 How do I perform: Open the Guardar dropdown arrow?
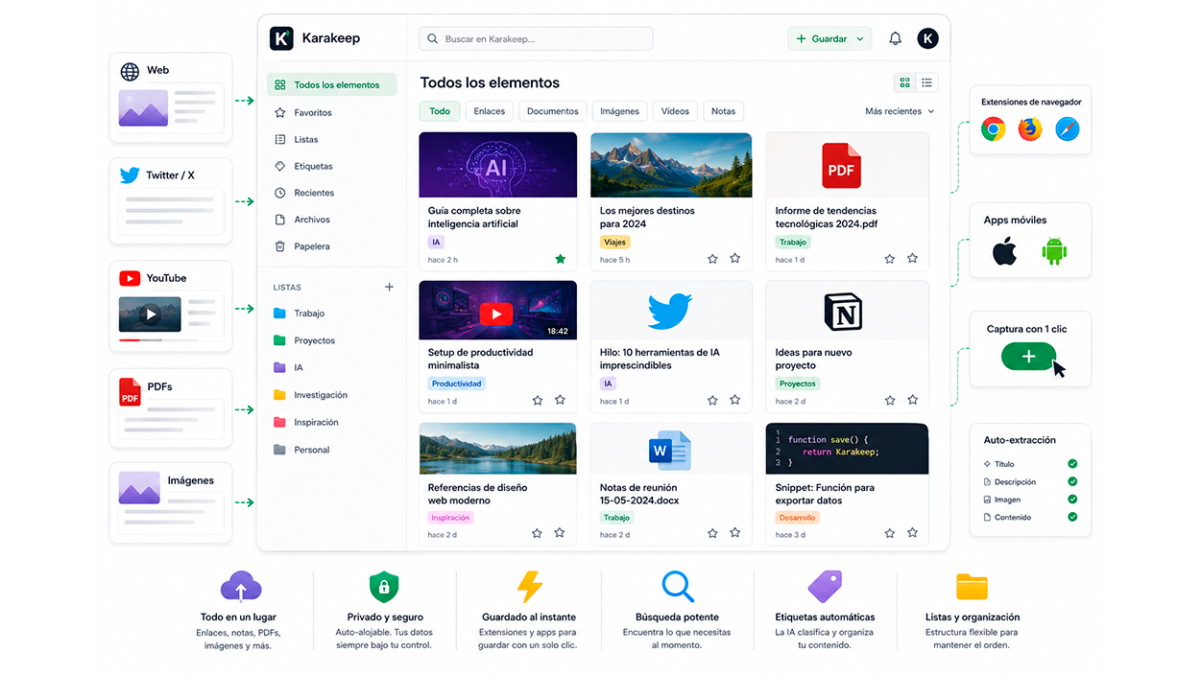860,39
